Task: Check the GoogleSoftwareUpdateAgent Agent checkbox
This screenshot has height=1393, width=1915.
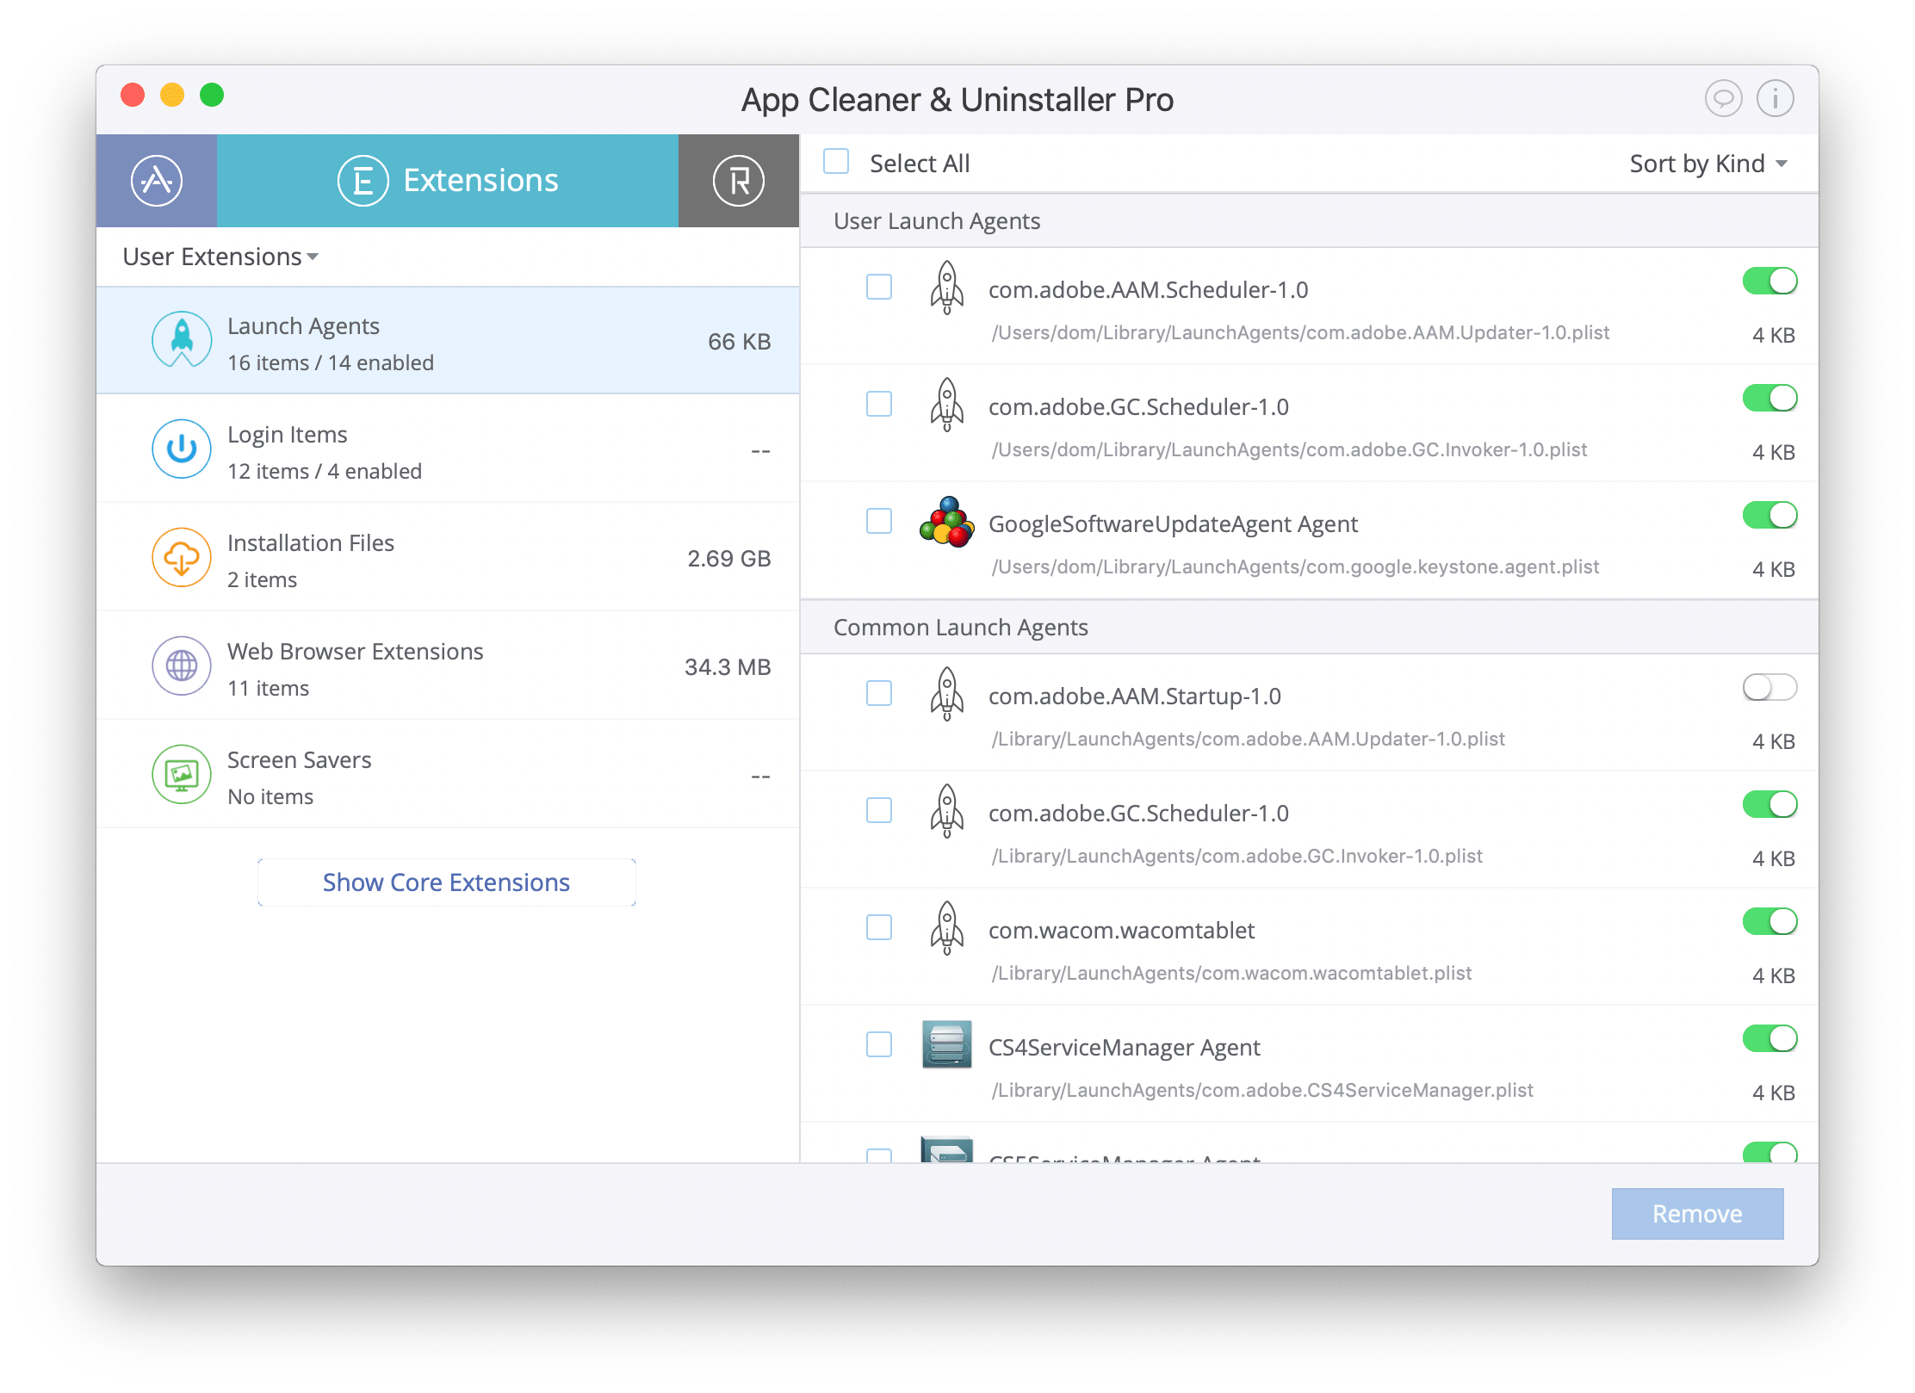Action: click(877, 523)
